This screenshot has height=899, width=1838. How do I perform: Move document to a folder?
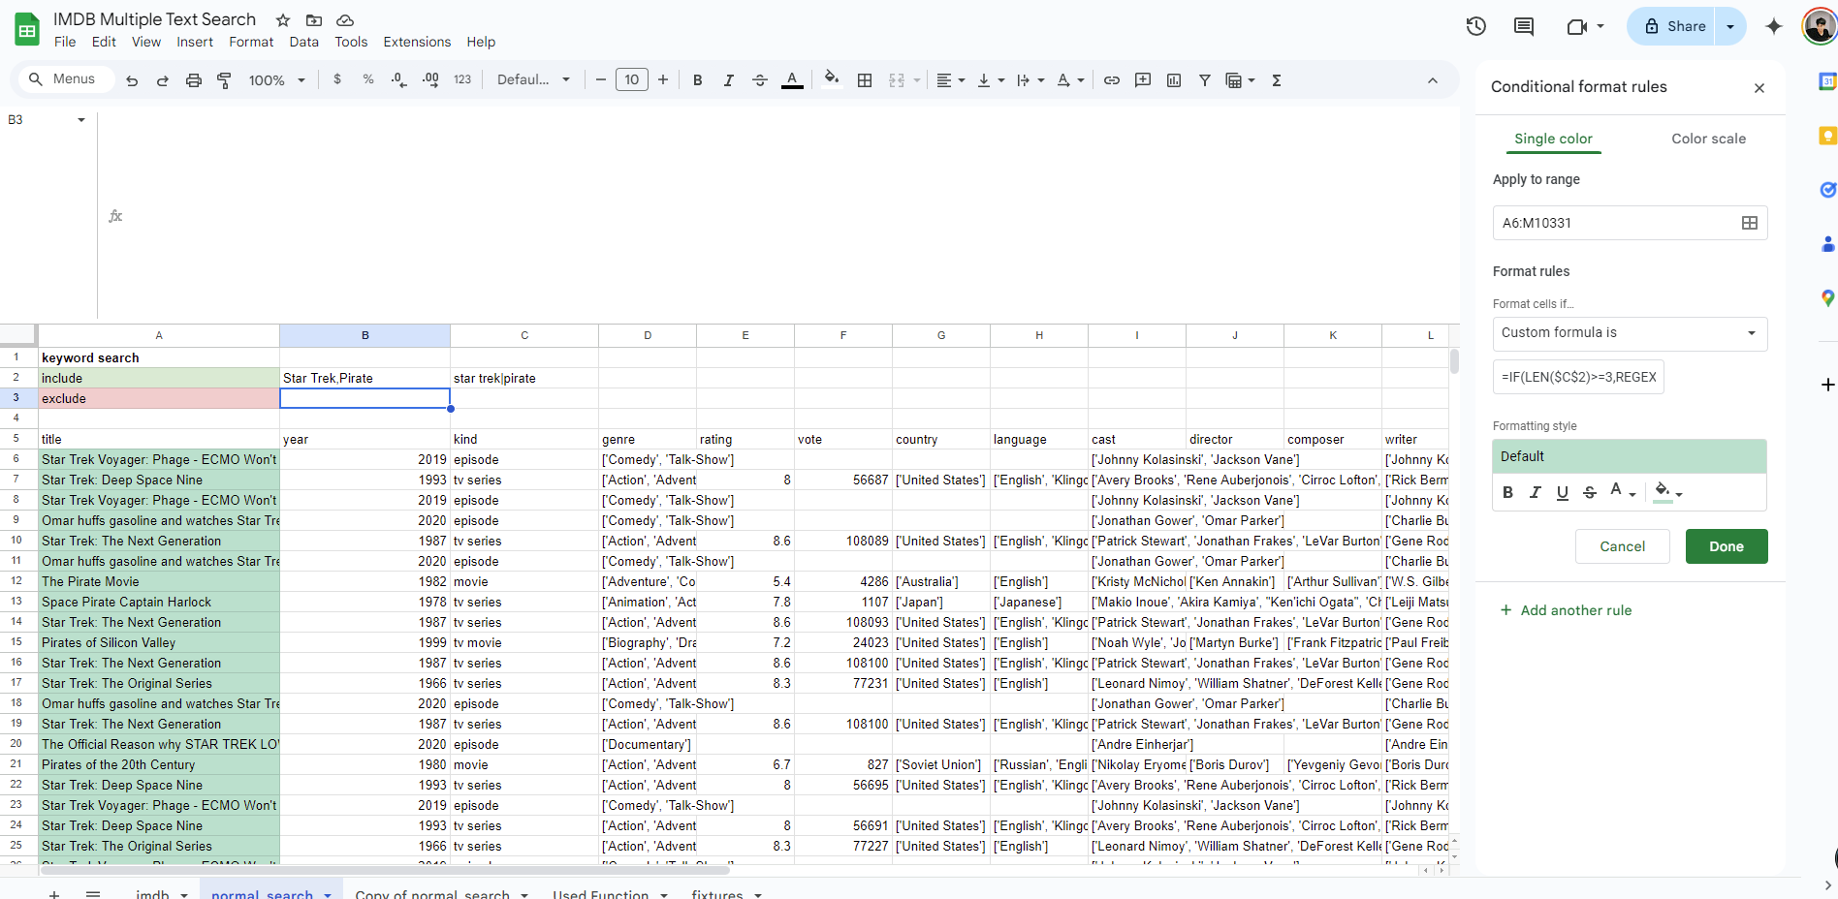click(x=314, y=19)
